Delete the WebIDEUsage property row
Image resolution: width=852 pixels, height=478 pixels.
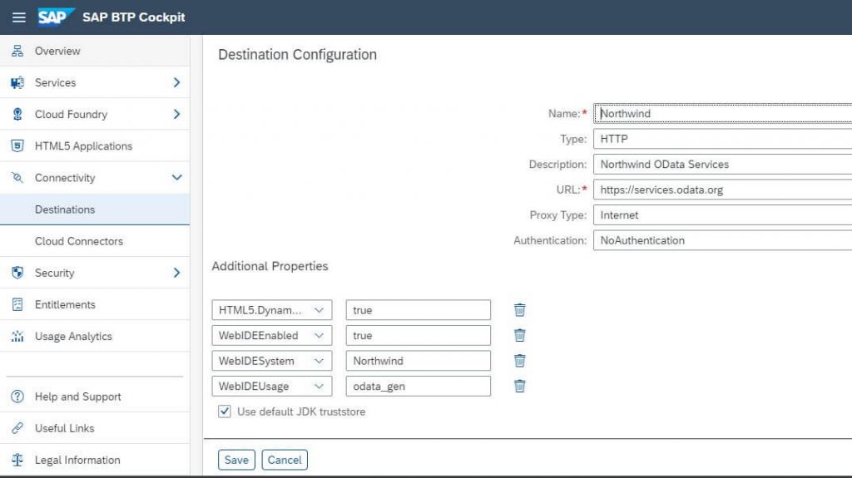(519, 386)
